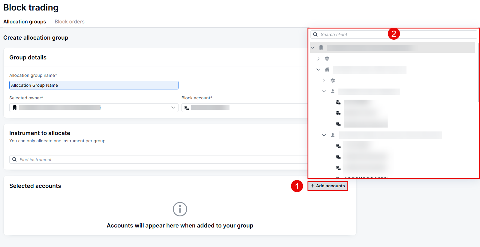The image size is (480, 247).
Task: Click the first person icon in client tree
Action: (x=333, y=92)
